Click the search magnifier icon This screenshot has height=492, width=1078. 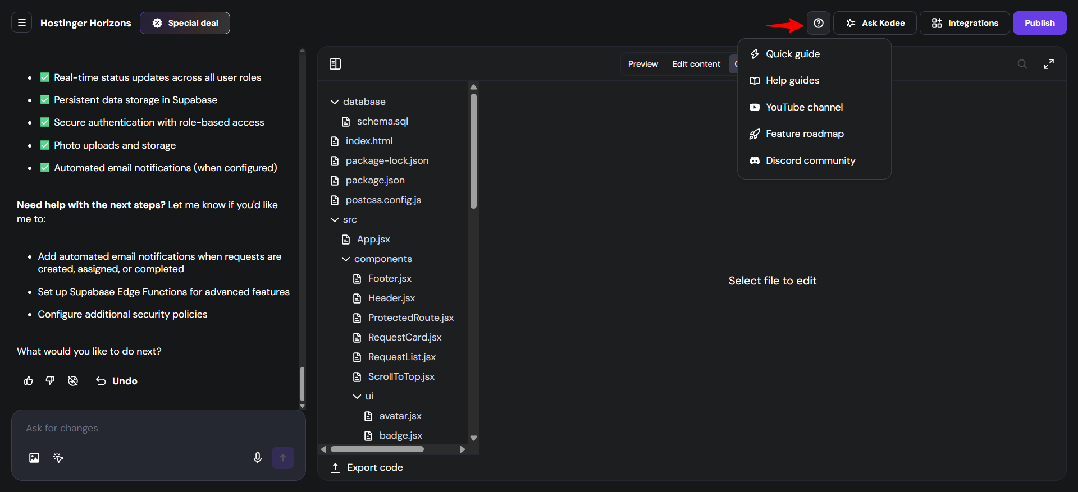click(1022, 64)
